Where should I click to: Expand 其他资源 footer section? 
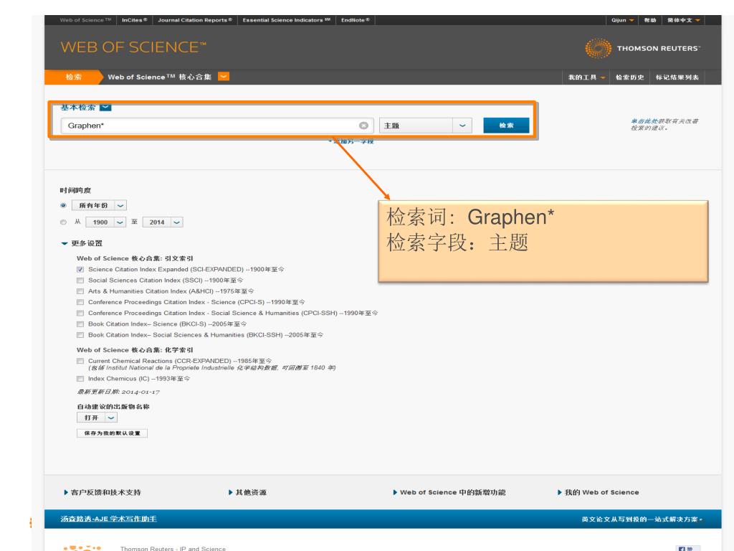(x=247, y=492)
